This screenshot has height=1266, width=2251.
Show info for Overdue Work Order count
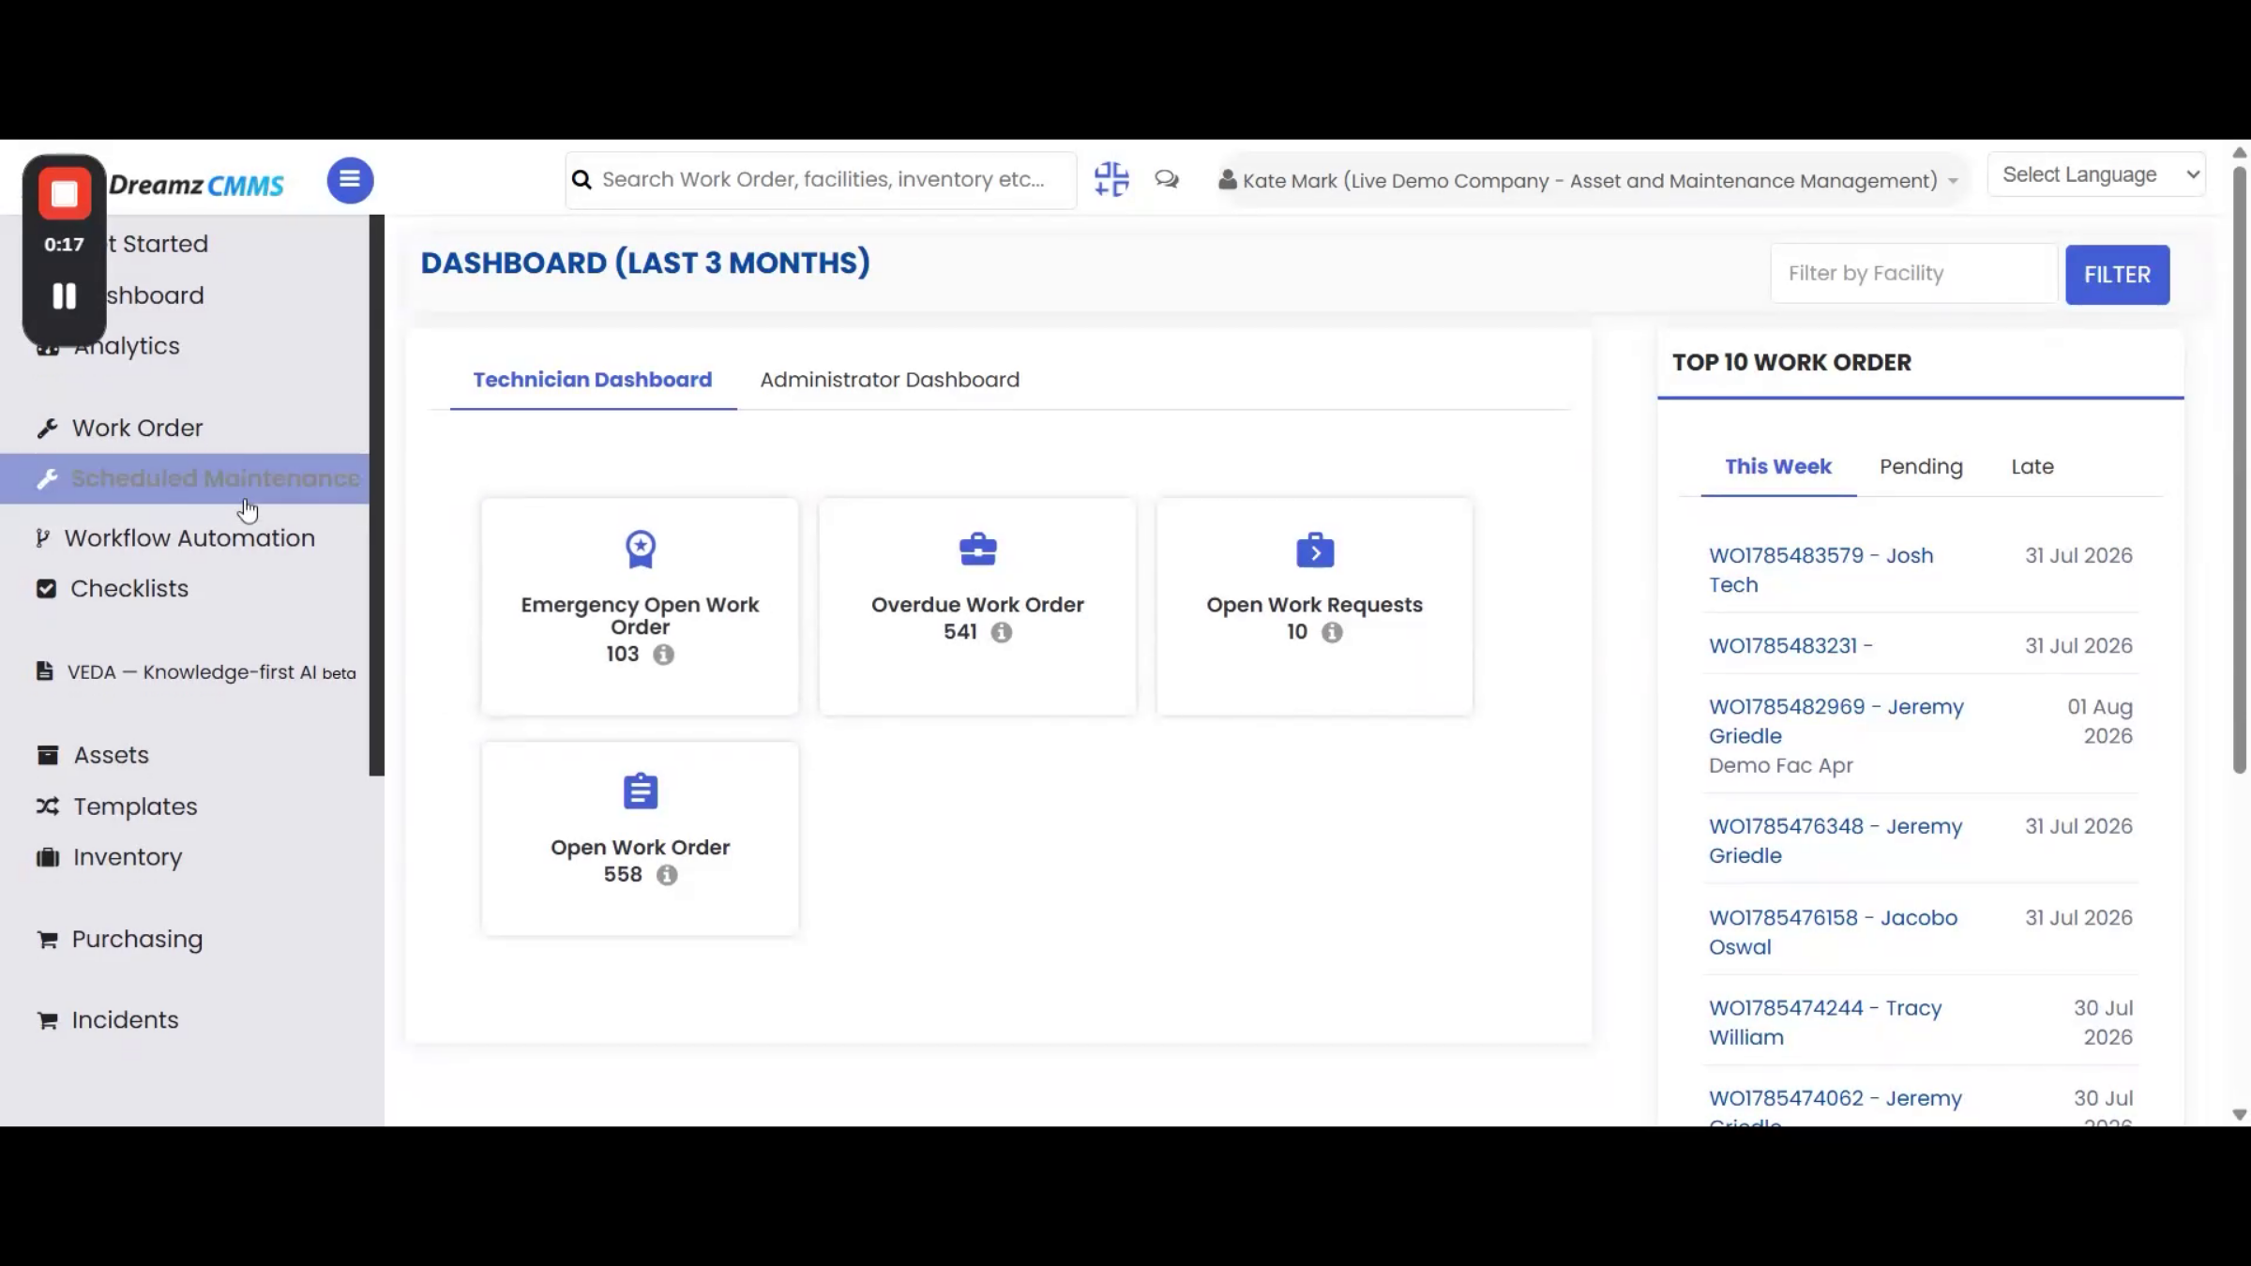coord(1002,632)
